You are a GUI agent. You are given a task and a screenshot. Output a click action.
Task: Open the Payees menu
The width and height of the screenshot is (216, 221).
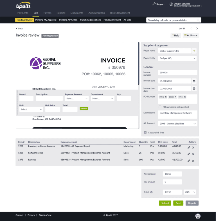47,13
